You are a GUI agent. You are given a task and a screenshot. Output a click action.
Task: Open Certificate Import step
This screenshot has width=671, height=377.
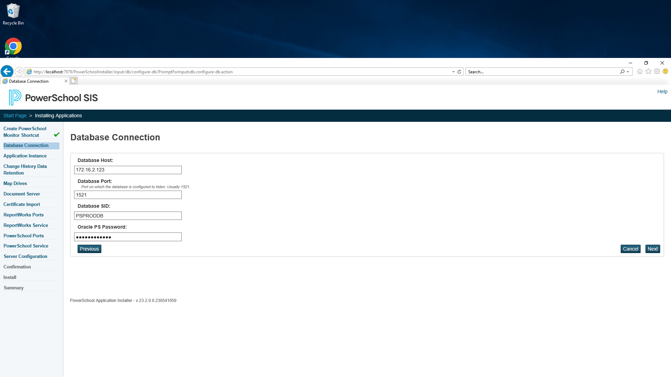click(x=22, y=205)
